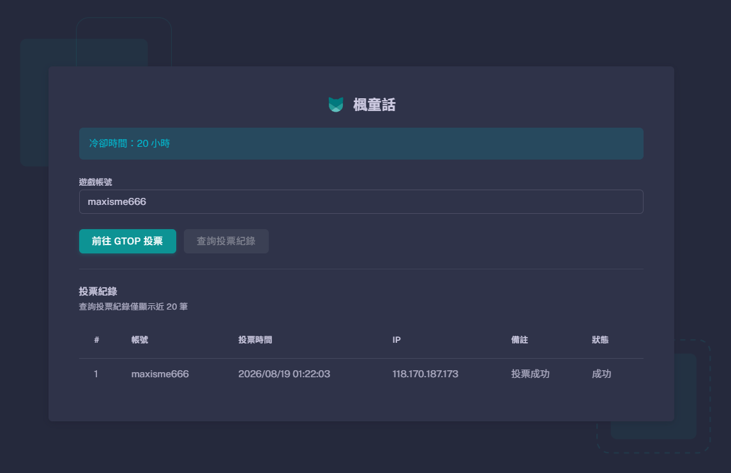Viewport: 731px width, 473px height.
Task: Click the 帳號 column header
Action: click(140, 340)
